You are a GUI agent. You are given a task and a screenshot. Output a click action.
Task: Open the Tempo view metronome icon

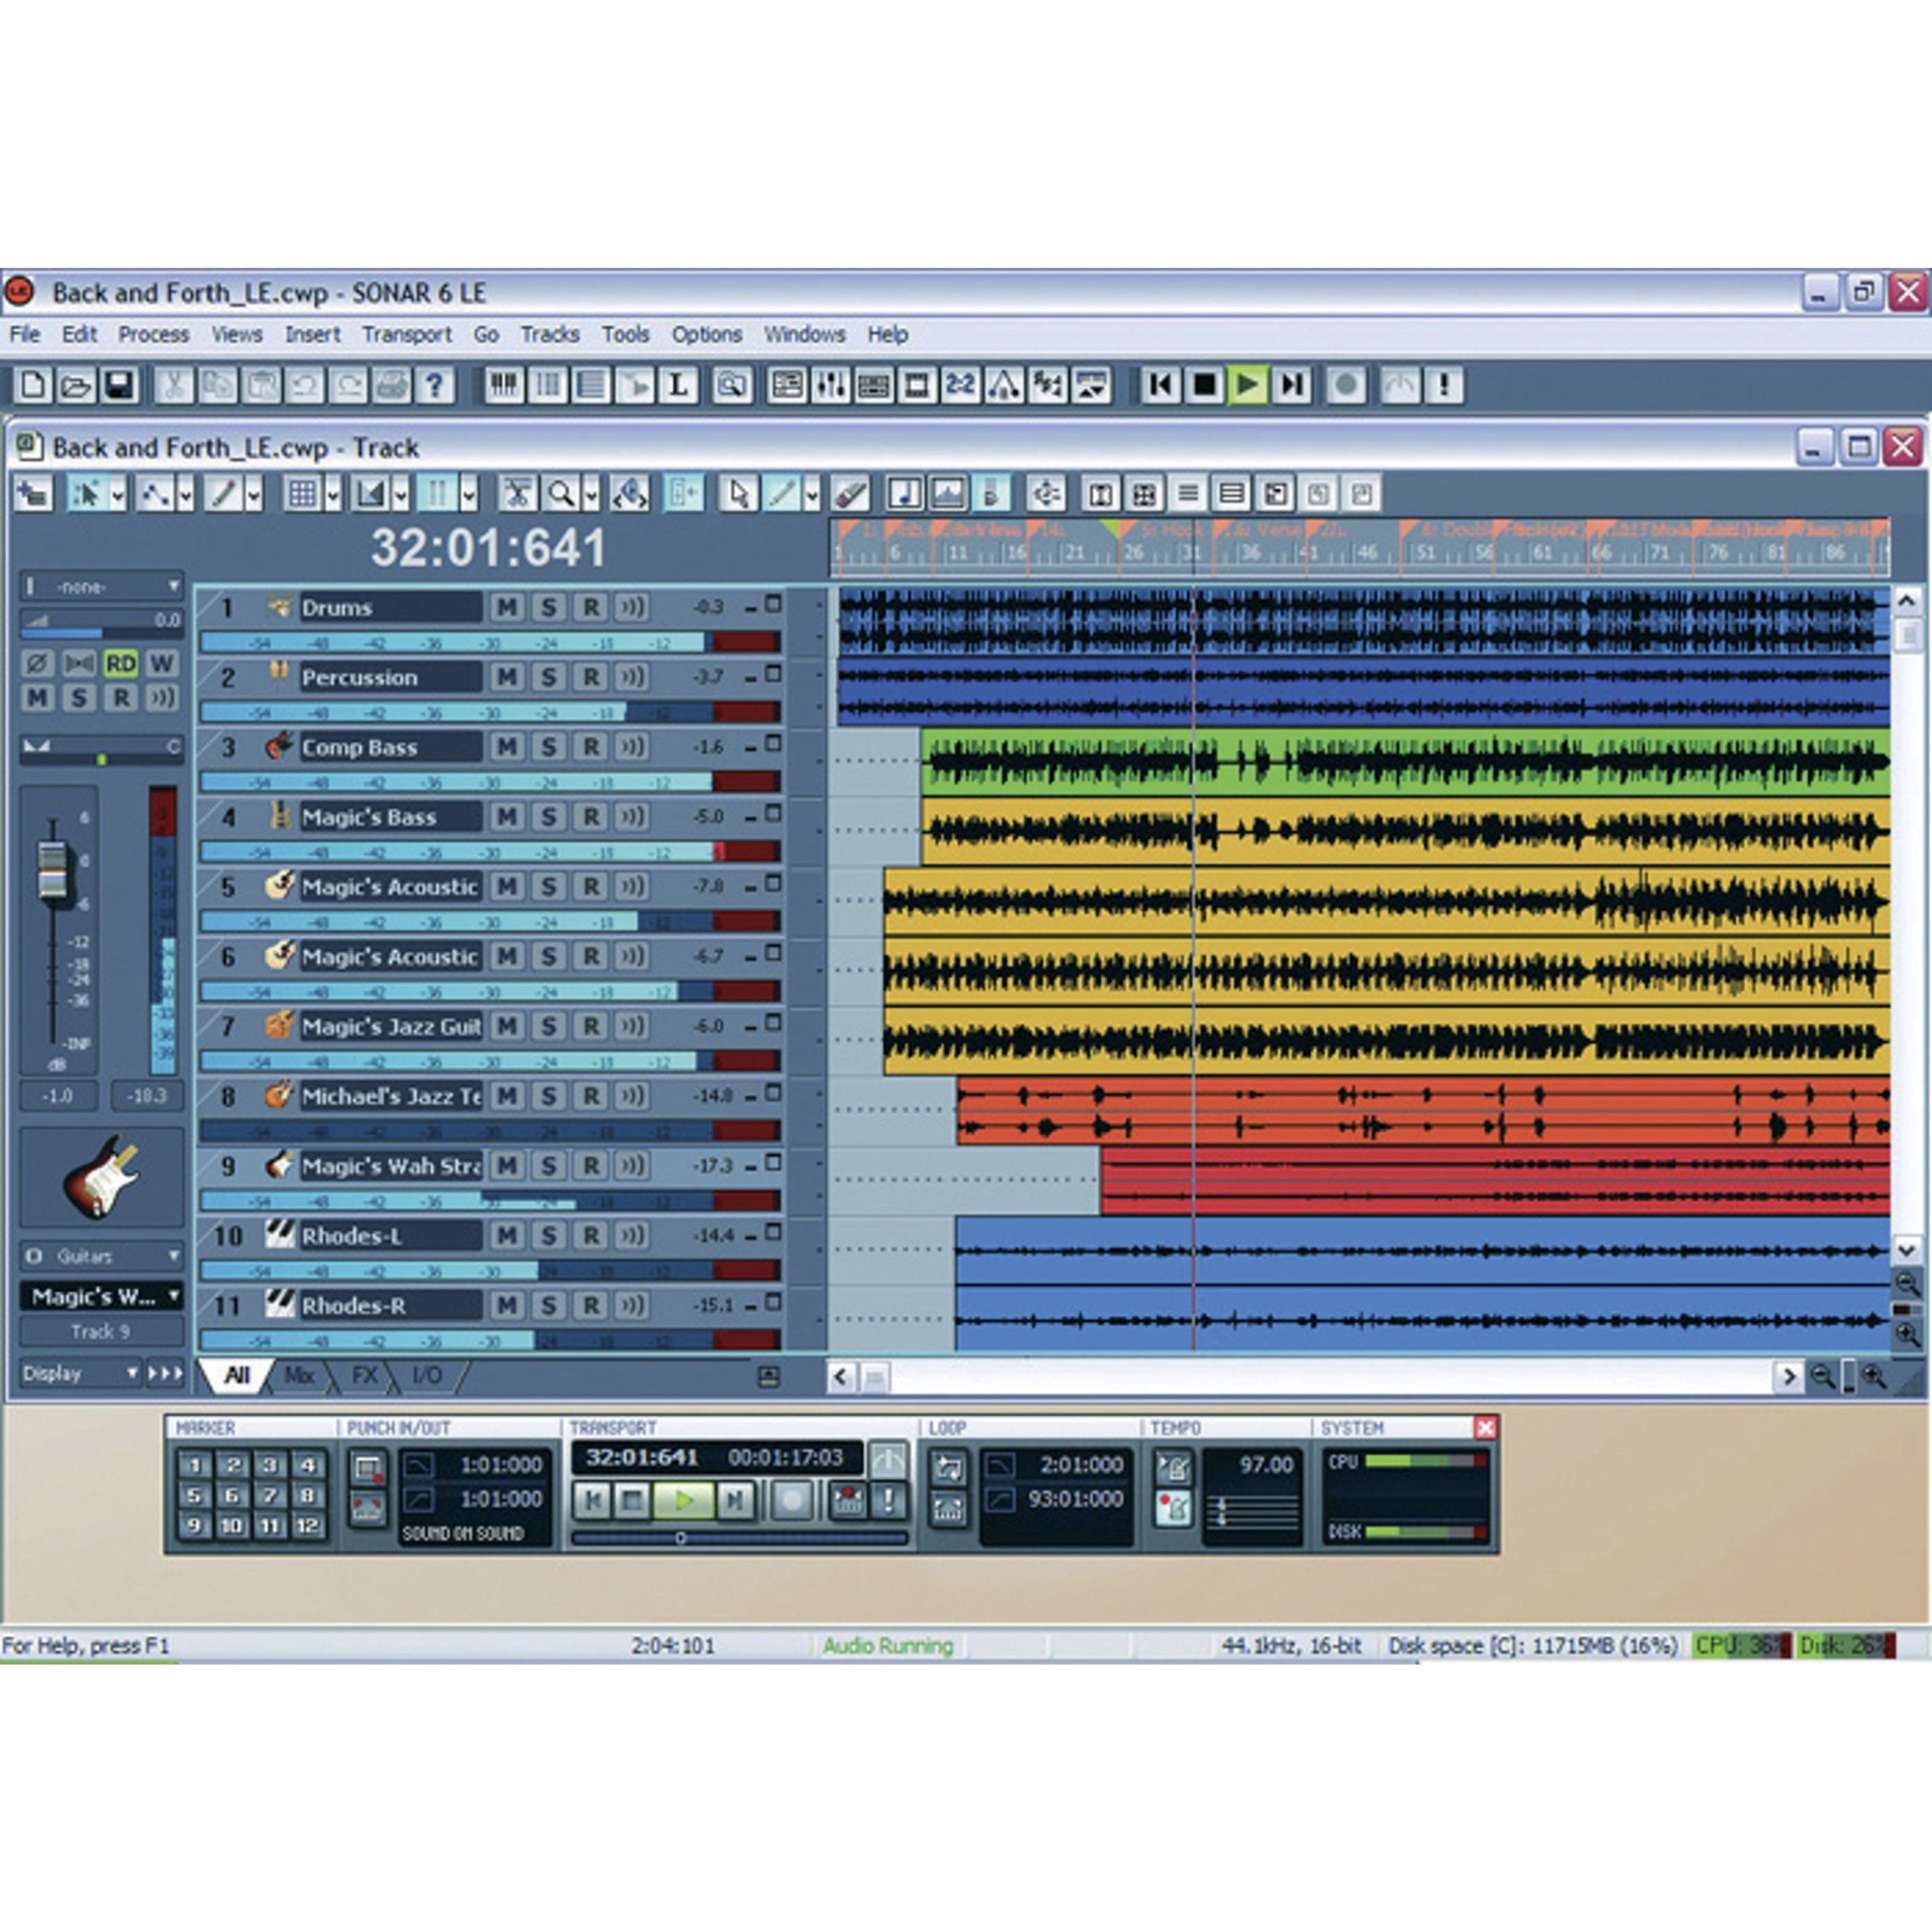pos(1004,385)
